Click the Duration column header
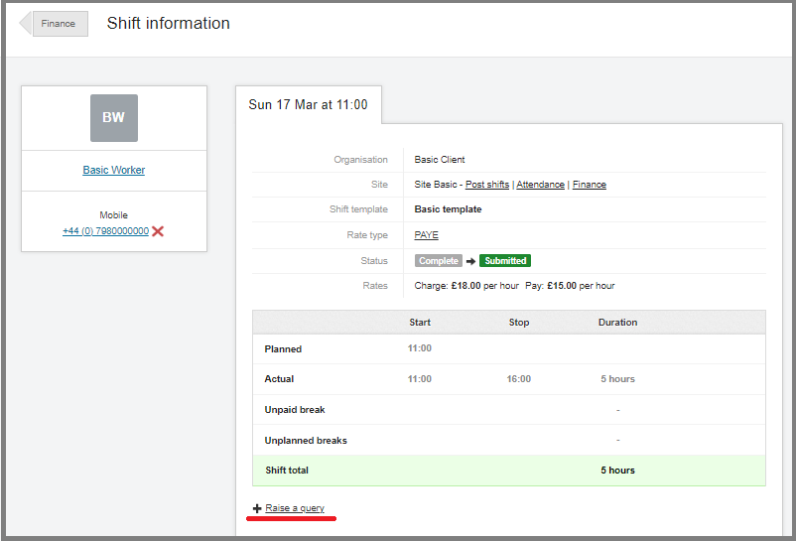796x541 pixels. [x=617, y=323]
